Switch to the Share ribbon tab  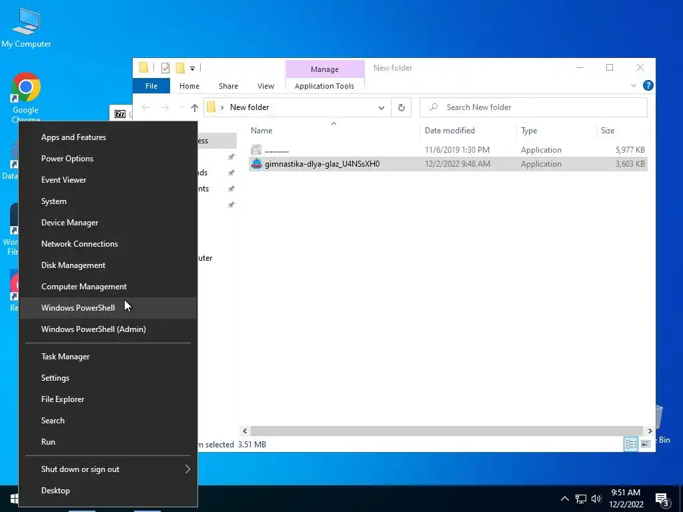coord(228,86)
